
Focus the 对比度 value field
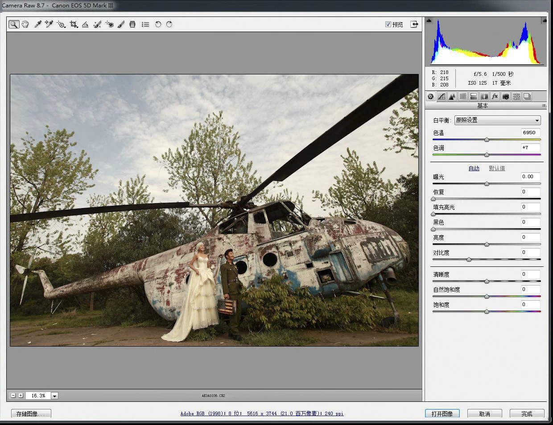click(530, 252)
